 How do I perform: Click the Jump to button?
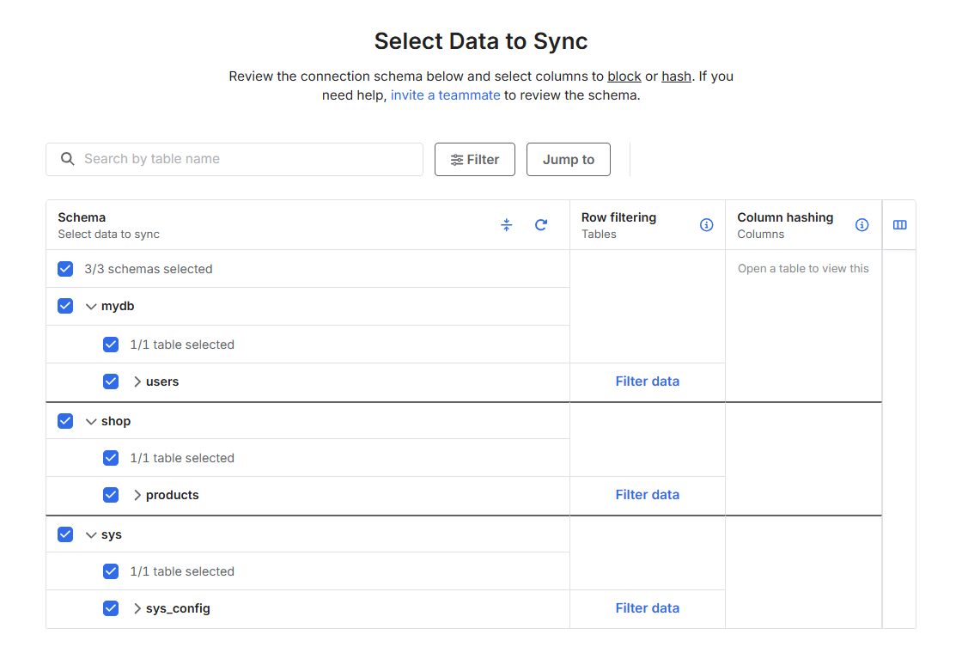click(x=569, y=160)
